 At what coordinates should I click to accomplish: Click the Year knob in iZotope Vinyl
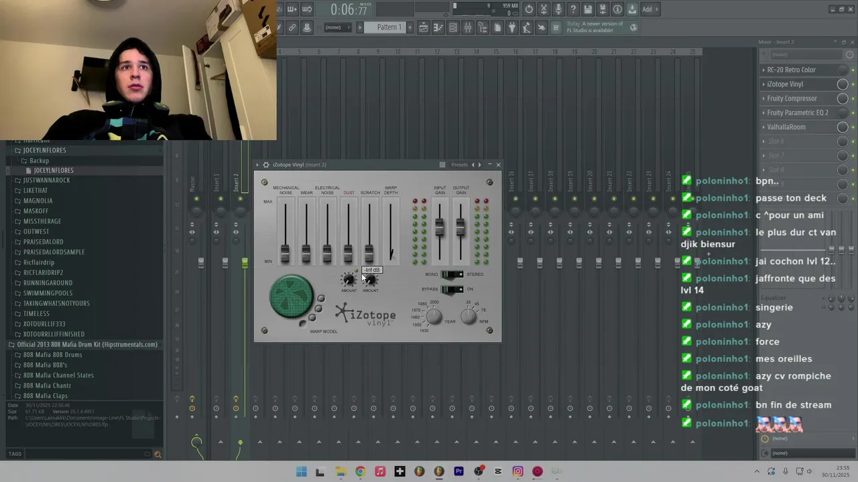[434, 317]
